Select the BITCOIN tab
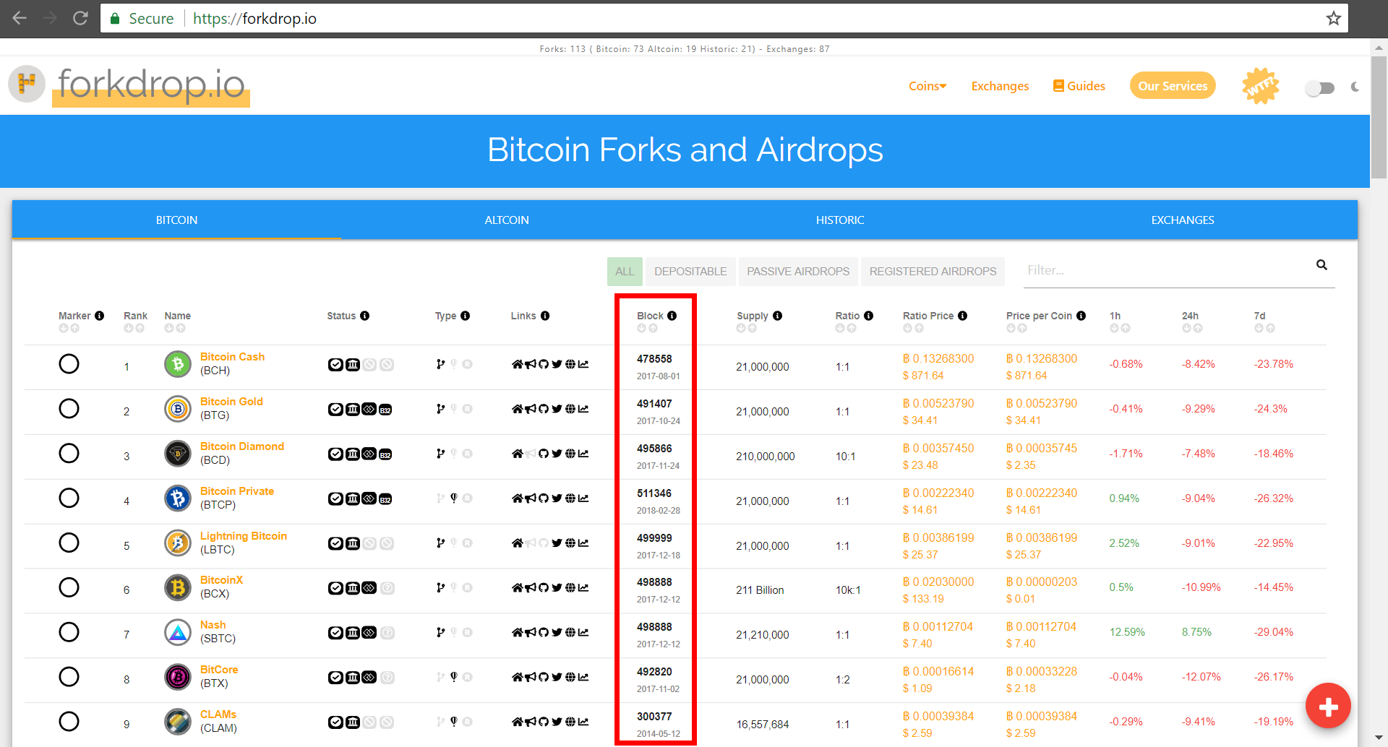1388x747 pixels. pos(176,220)
